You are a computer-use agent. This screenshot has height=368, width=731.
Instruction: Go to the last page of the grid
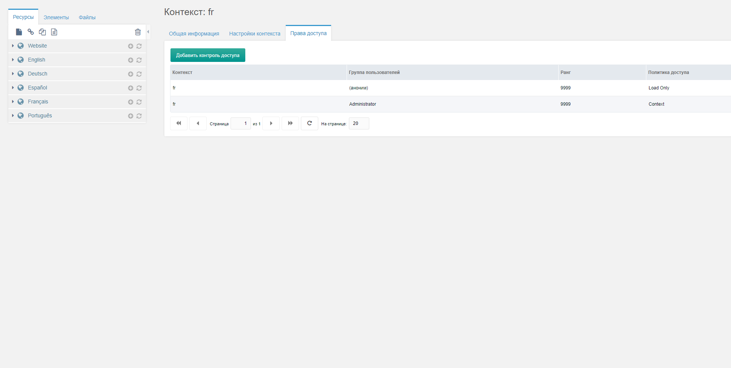coord(290,123)
